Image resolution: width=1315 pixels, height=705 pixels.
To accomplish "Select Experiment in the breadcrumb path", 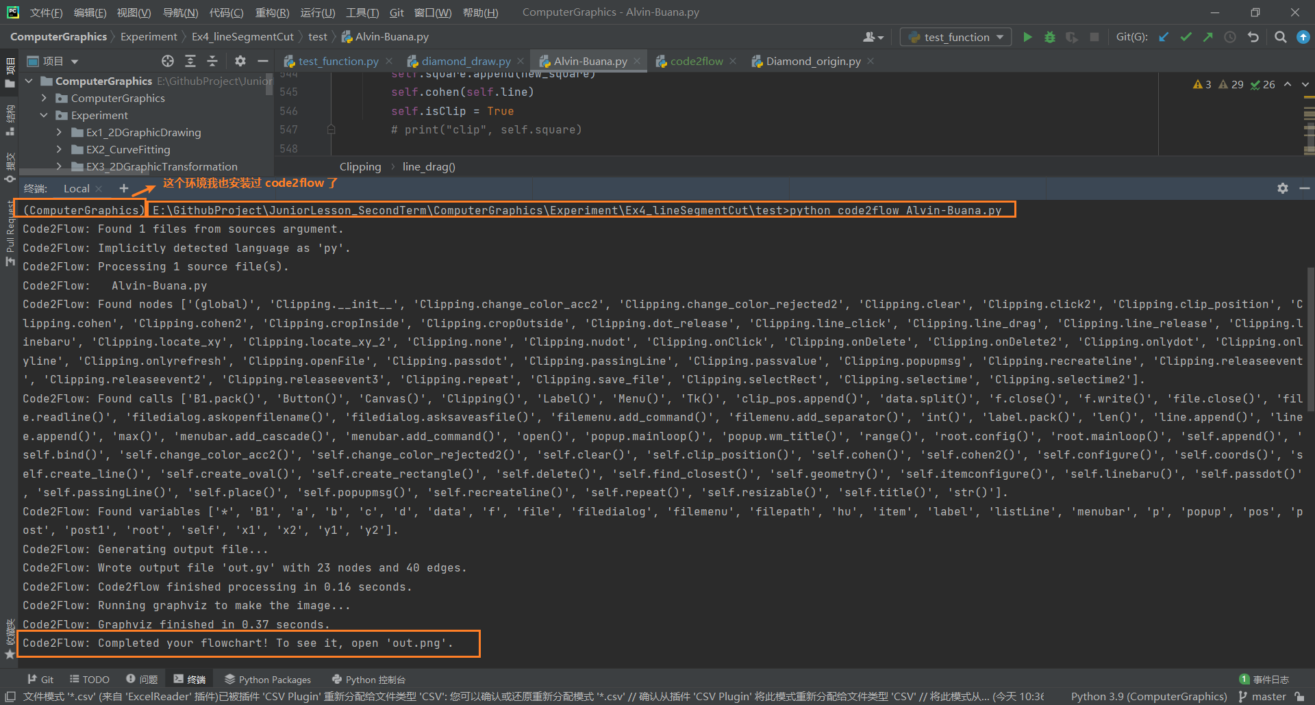I will coord(149,37).
